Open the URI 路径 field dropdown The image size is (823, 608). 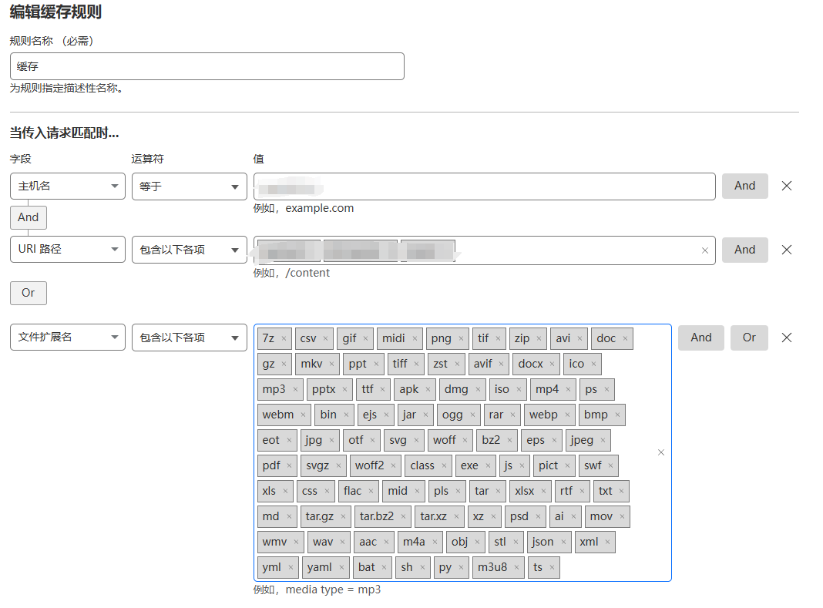coord(68,250)
